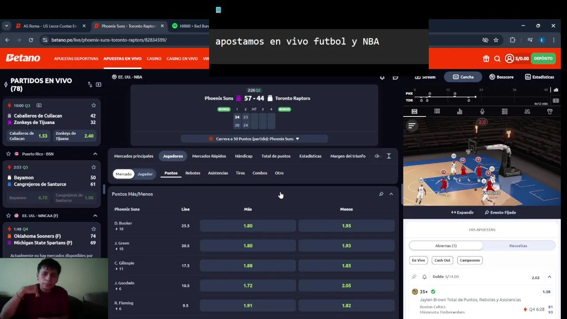
Task: Expand the court tracker with Expandir
Action: pos(462,213)
